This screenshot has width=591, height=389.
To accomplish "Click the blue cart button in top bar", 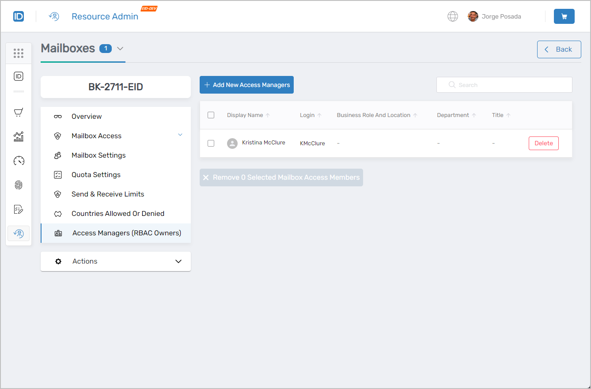I will pos(564,16).
